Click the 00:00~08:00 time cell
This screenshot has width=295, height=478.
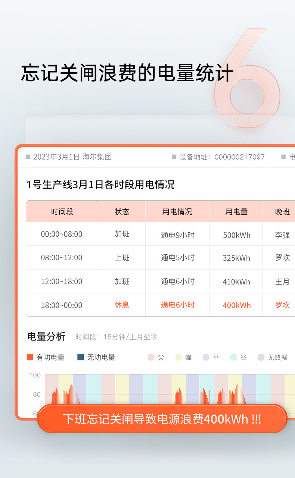pos(62,234)
